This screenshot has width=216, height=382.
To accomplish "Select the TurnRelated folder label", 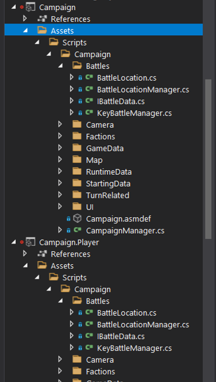I will (x=107, y=195).
